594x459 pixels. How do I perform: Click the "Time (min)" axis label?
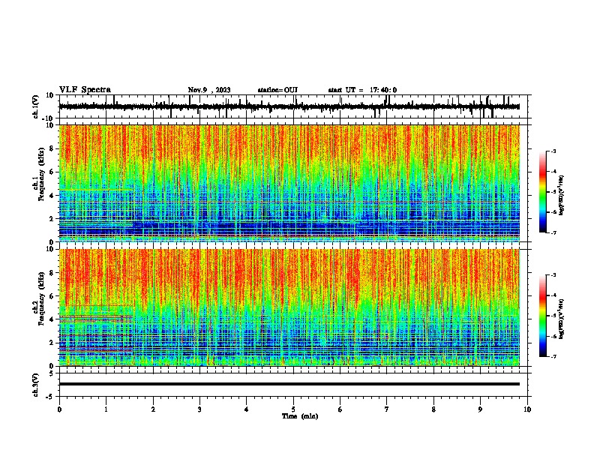point(300,416)
